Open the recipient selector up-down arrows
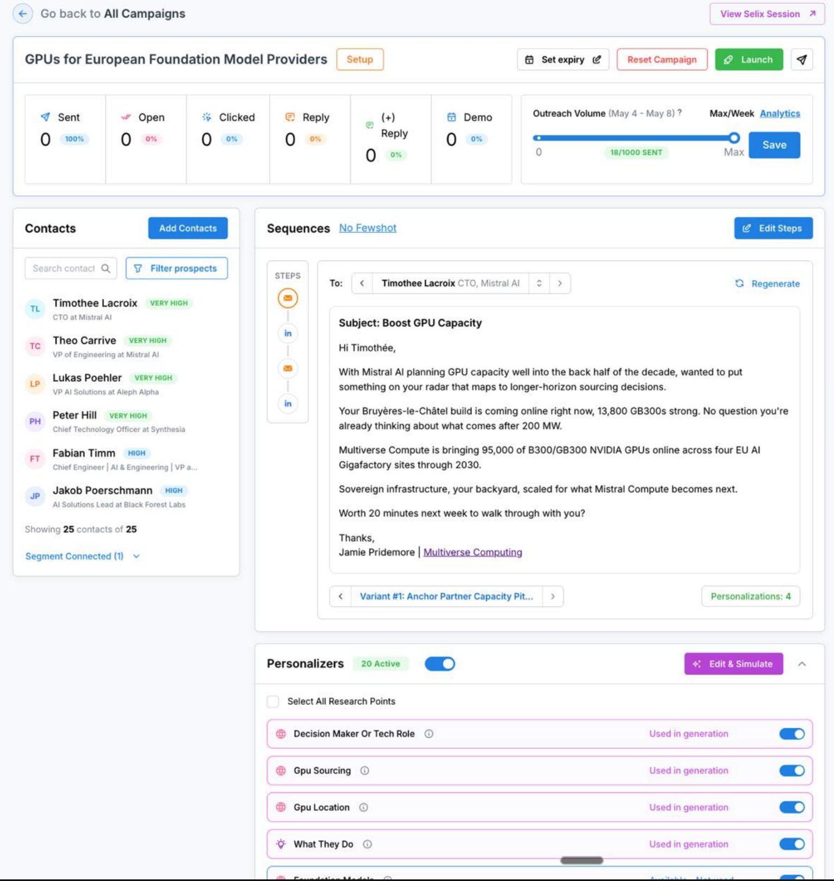Screen dimensions: 834x881 [539, 283]
